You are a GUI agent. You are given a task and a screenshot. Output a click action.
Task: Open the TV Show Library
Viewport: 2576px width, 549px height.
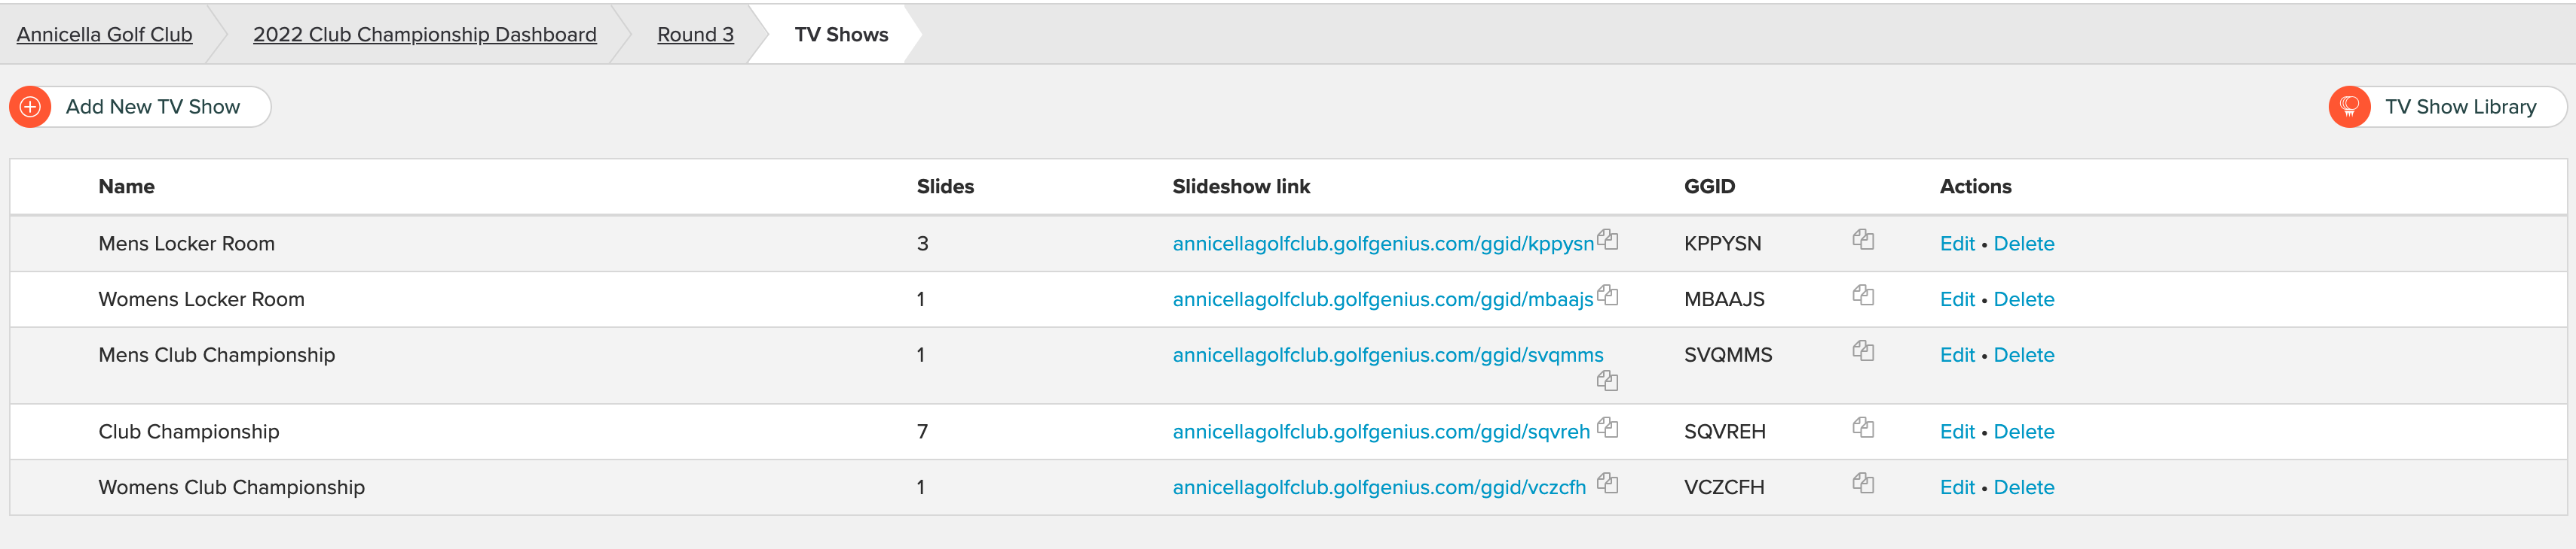pos(2446,107)
